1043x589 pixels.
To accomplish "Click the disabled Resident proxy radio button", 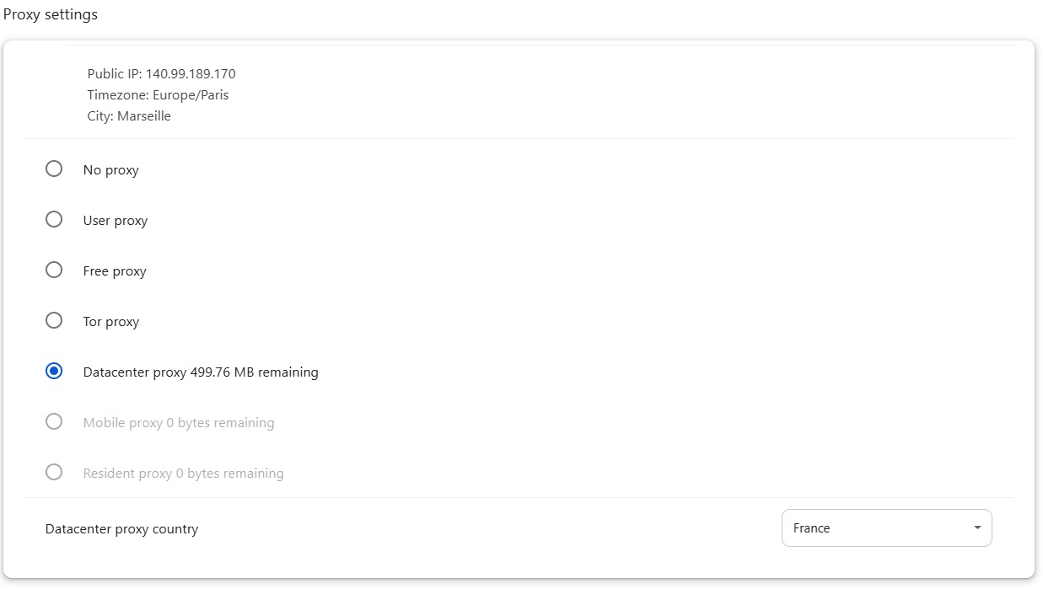I will pyautogui.click(x=54, y=473).
